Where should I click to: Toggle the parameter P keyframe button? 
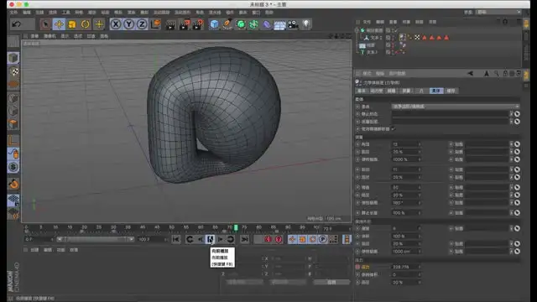[x=322, y=239]
